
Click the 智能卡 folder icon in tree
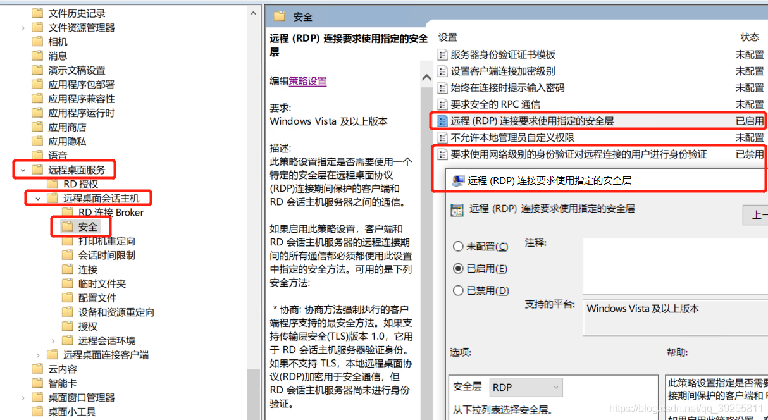coord(37,383)
